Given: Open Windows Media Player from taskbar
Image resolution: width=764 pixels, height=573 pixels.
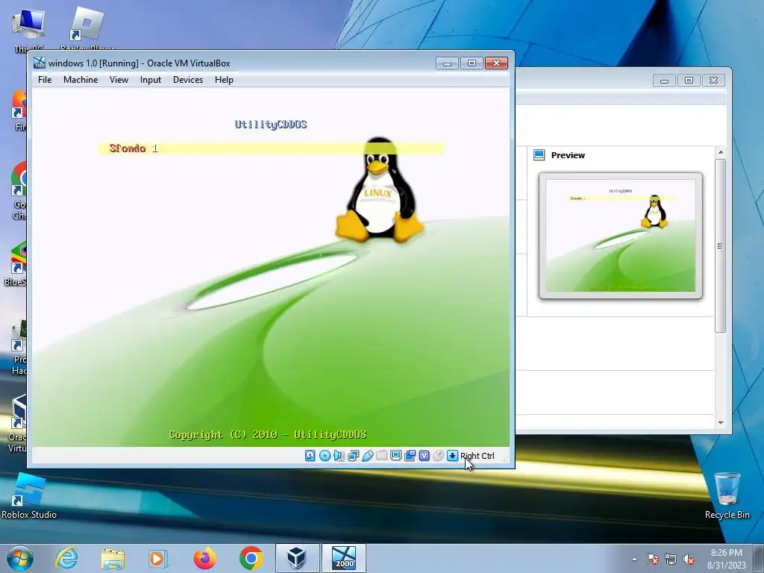Looking at the screenshot, I should point(158,558).
